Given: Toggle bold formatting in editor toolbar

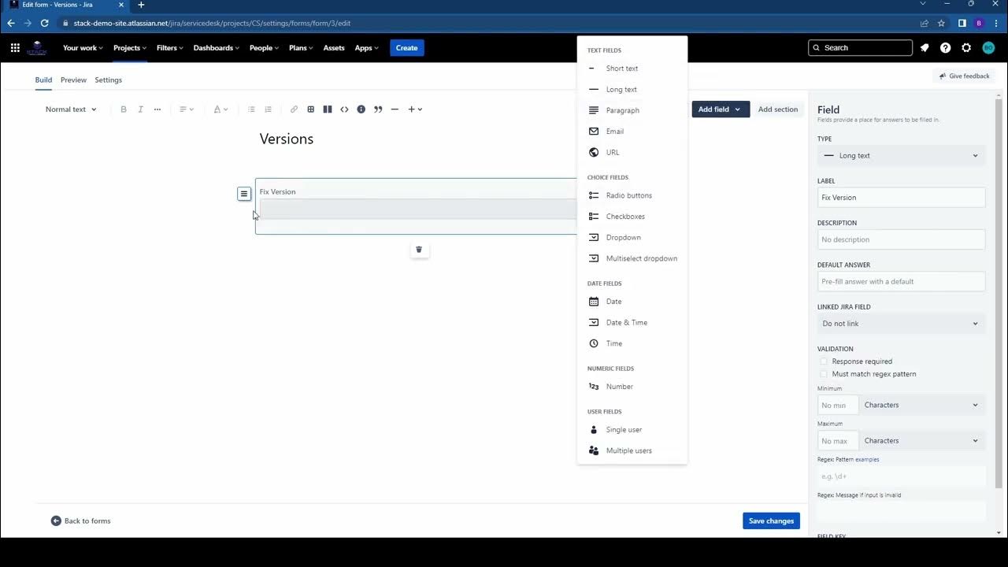Looking at the screenshot, I should pyautogui.click(x=124, y=109).
